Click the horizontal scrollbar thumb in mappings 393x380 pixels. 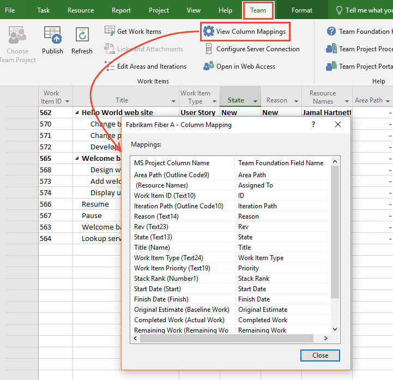[227, 338]
